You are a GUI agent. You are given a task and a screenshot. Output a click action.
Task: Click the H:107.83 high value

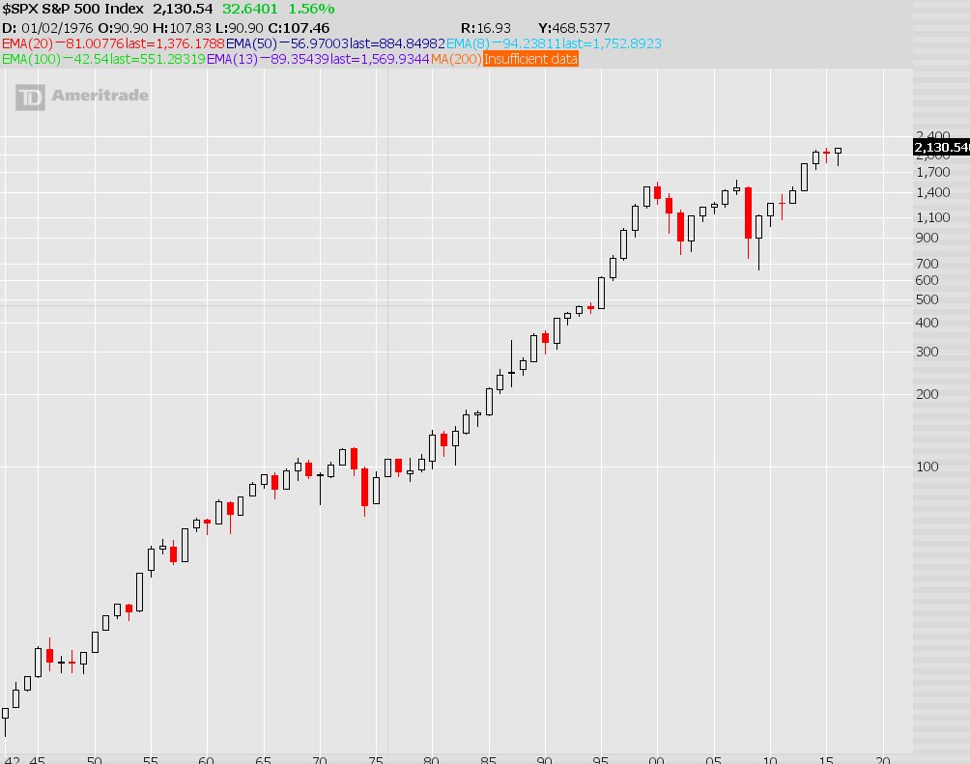(x=182, y=28)
